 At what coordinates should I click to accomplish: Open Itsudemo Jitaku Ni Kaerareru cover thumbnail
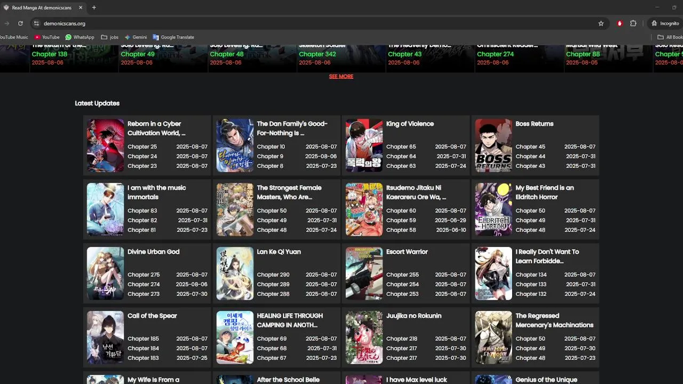pos(364,210)
